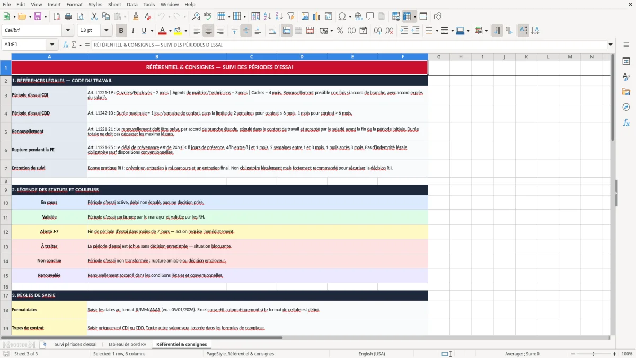Open sidebar Navigator compass icon
The image size is (636, 358).
626,107
